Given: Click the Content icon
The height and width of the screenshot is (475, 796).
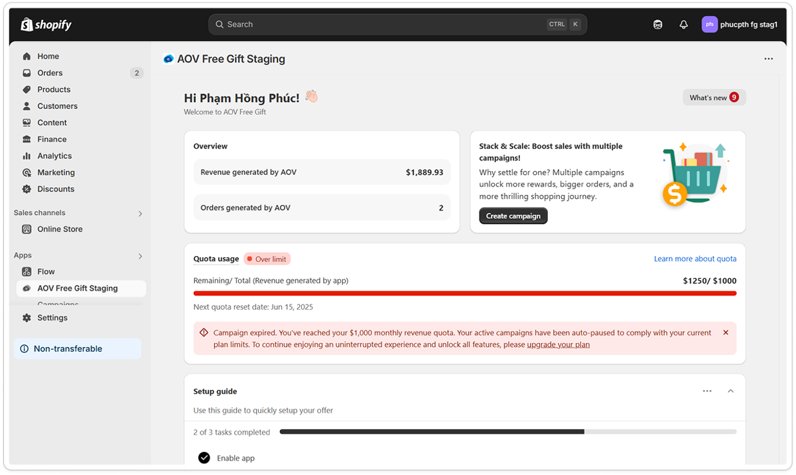Looking at the screenshot, I should (27, 123).
